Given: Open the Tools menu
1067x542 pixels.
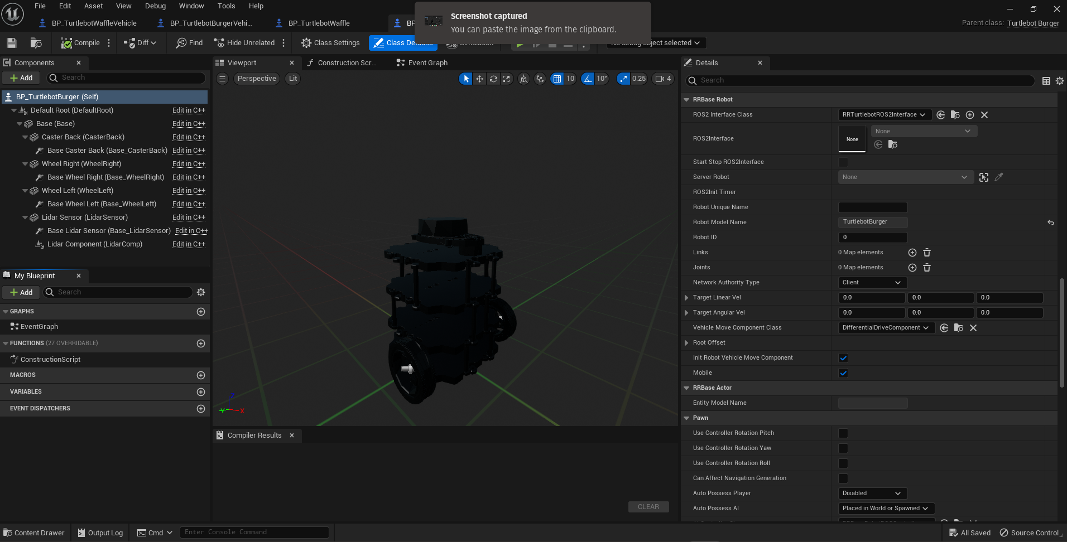Looking at the screenshot, I should [226, 6].
